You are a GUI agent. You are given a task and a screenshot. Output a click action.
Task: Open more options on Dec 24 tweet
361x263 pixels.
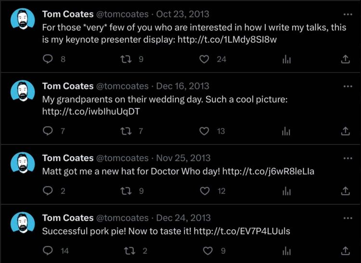click(348, 218)
